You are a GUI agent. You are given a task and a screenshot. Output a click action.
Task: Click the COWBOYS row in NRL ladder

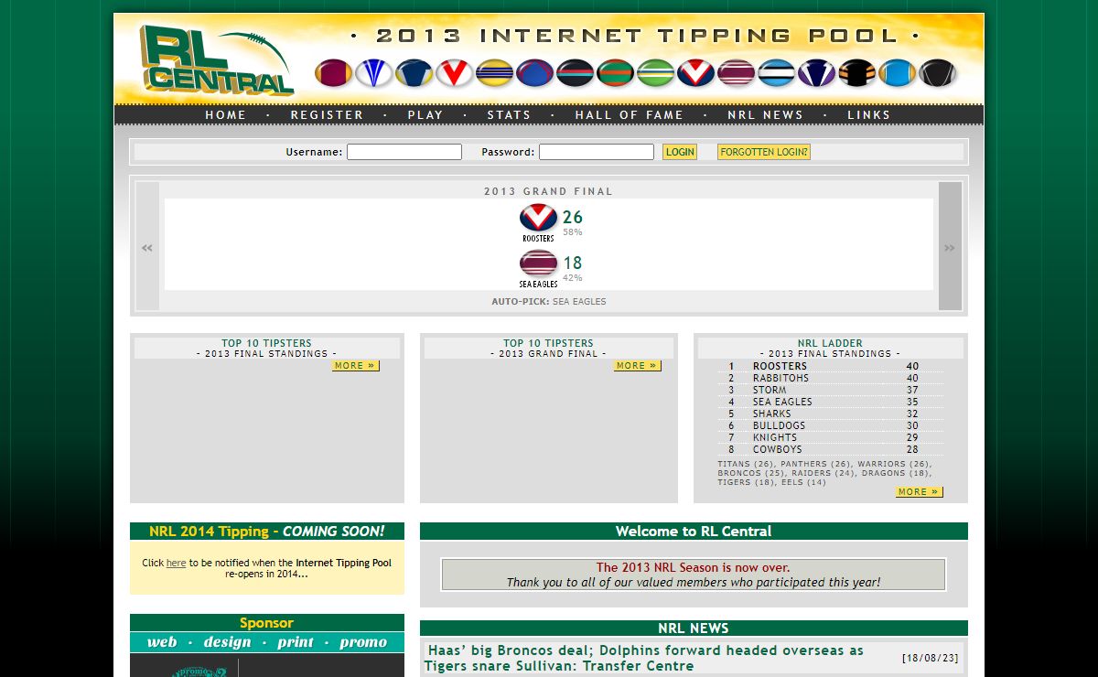pyautogui.click(x=831, y=449)
